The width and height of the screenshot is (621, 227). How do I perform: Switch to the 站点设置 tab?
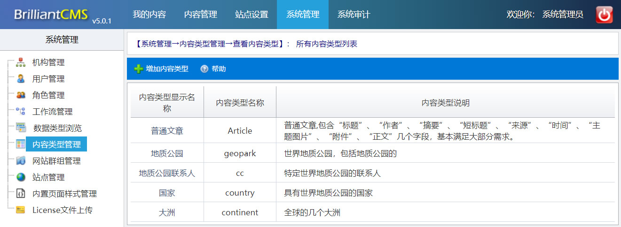(252, 15)
